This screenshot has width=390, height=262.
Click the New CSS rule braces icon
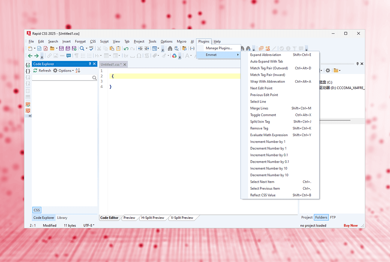pyautogui.click(x=28, y=65)
